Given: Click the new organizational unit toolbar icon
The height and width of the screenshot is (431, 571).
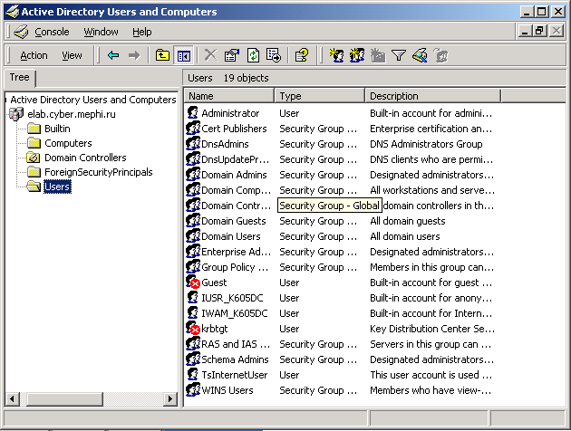Looking at the screenshot, I should [378, 55].
